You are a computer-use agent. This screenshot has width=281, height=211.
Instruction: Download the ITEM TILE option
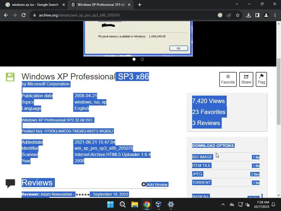201,165
